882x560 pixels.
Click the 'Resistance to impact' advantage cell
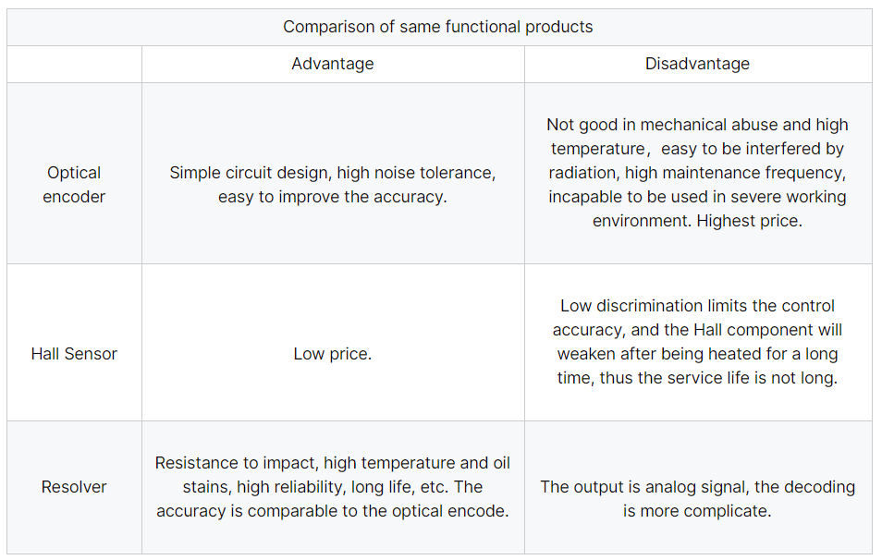333,488
